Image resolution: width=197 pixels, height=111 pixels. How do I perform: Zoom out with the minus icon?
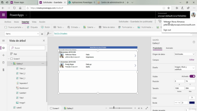106,108
